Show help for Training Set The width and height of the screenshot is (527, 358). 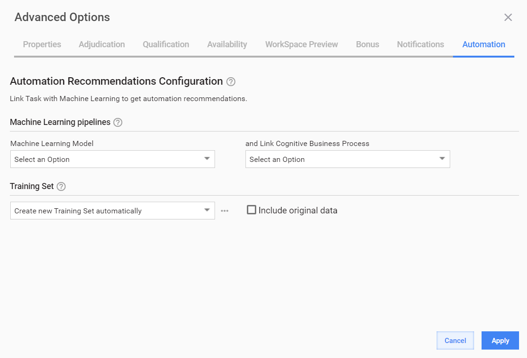point(61,186)
